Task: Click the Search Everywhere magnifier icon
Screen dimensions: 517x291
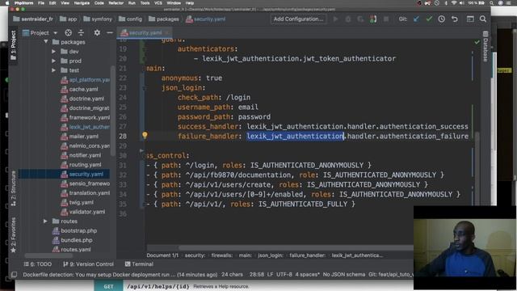Action: (483, 19)
